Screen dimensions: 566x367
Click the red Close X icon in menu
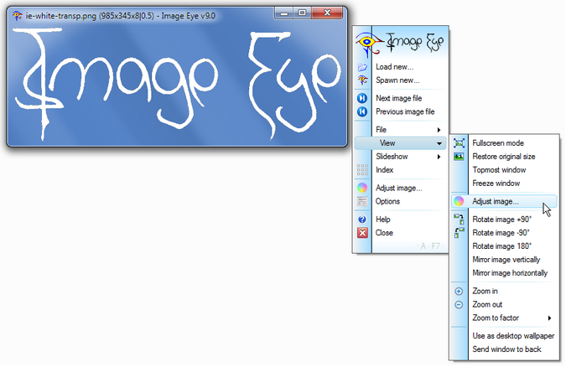click(362, 233)
